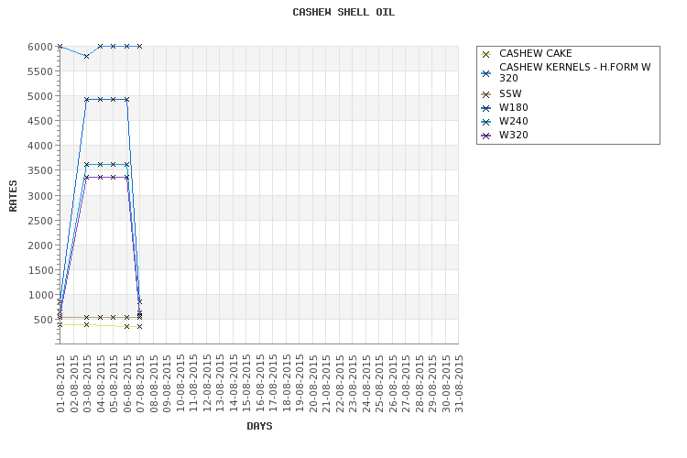Click the W240 legend marker
Screen dimensions: 687x458
point(485,122)
